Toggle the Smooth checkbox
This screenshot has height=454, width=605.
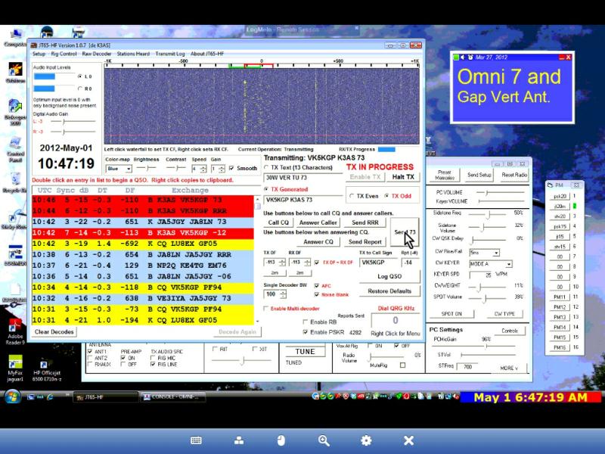pos(231,168)
